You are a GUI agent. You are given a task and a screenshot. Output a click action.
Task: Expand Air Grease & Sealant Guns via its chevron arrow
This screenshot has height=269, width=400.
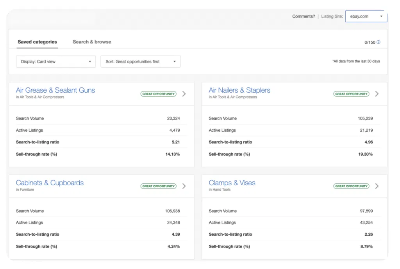point(184,94)
